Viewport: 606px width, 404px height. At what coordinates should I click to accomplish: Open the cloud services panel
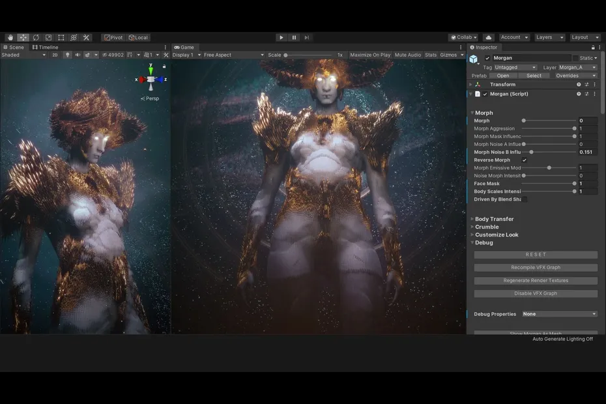pos(489,38)
